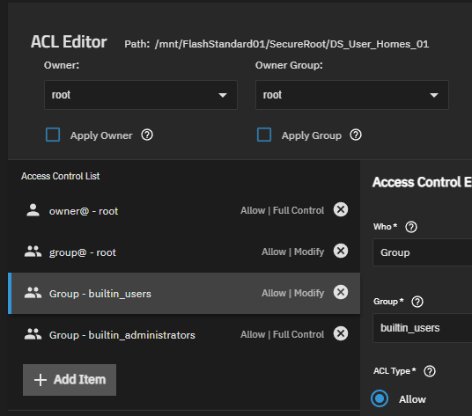
Task: Expand the Owner Group dropdown
Action: coord(352,95)
